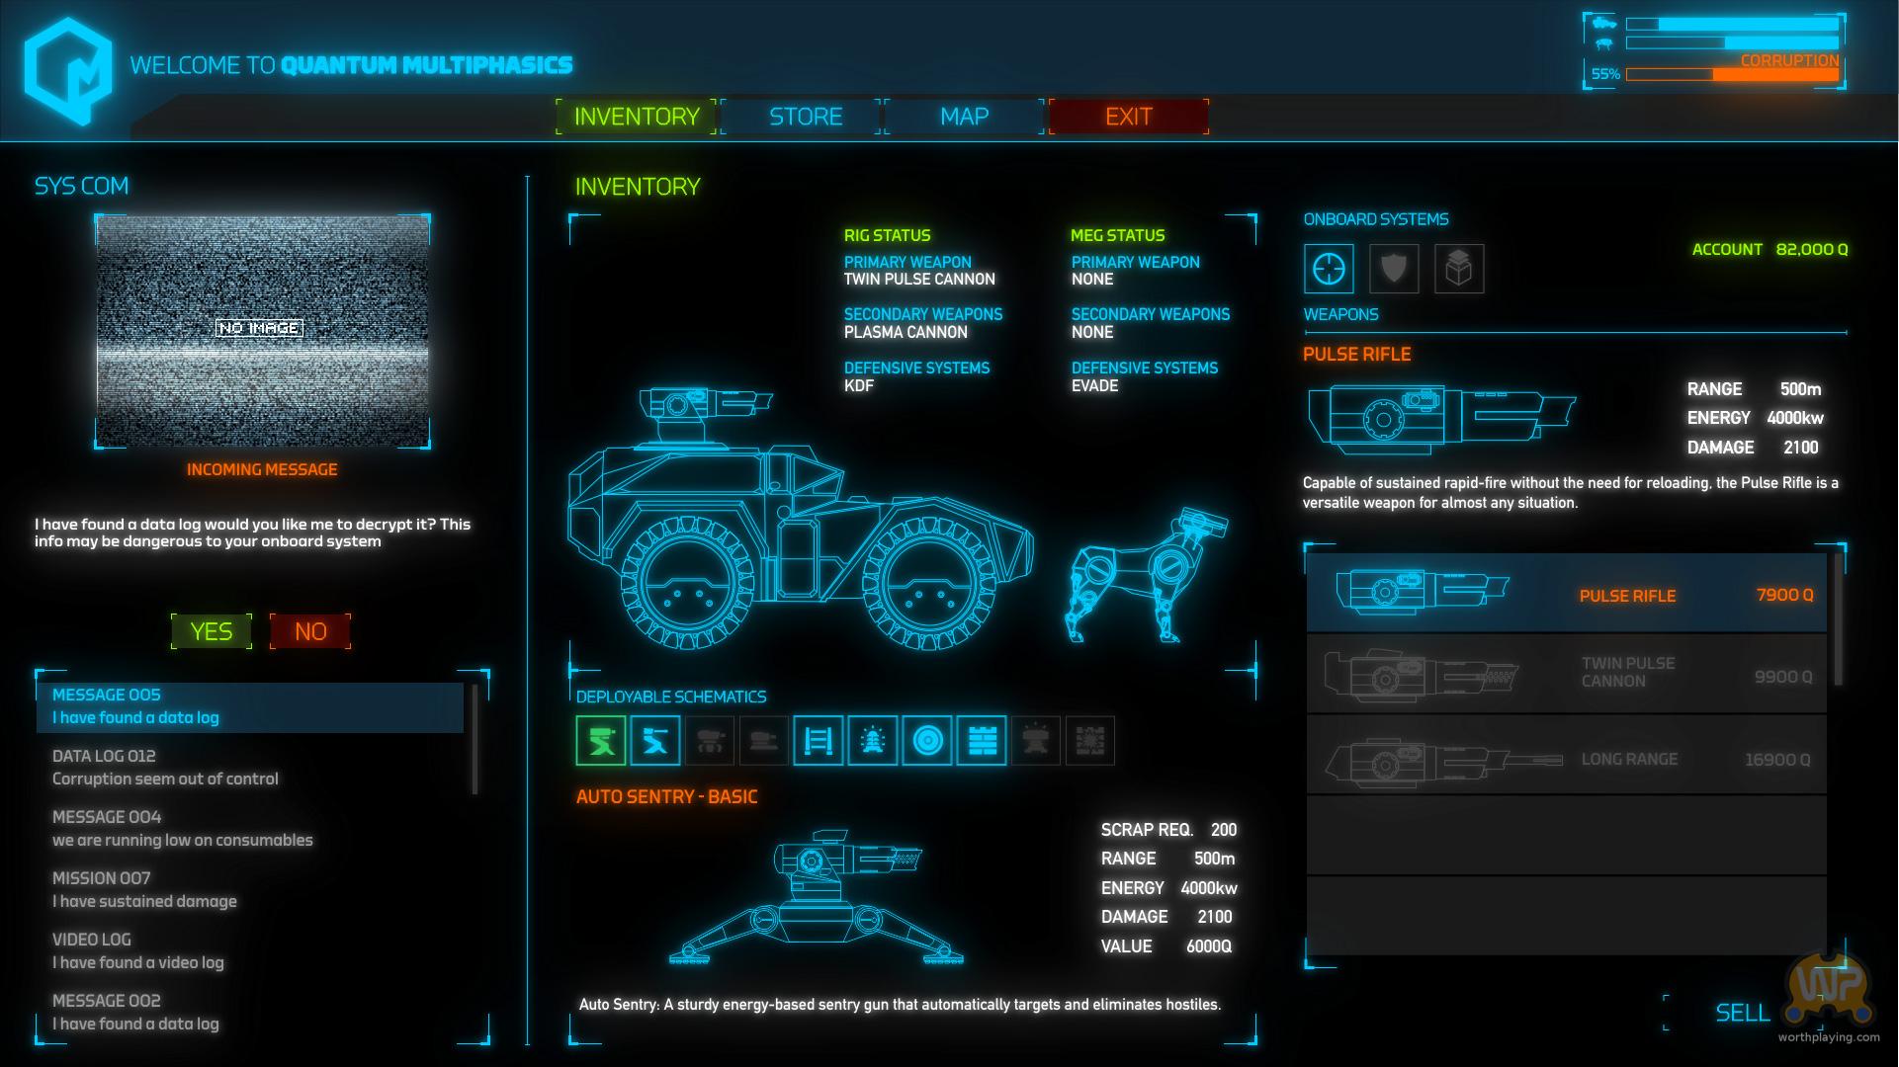Screen dimensions: 1899x1067
Task: Click the Exit button
Action: [x=1128, y=117]
